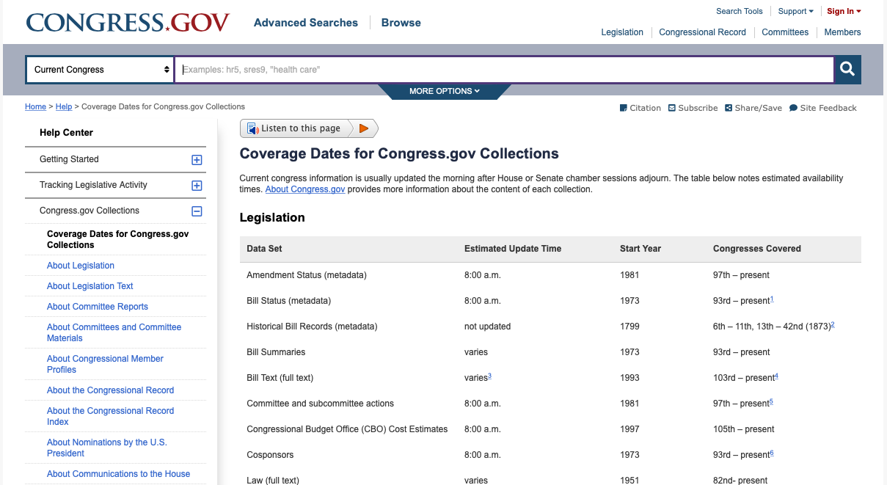Open Site Feedback
The image size is (887, 485).
click(x=822, y=108)
